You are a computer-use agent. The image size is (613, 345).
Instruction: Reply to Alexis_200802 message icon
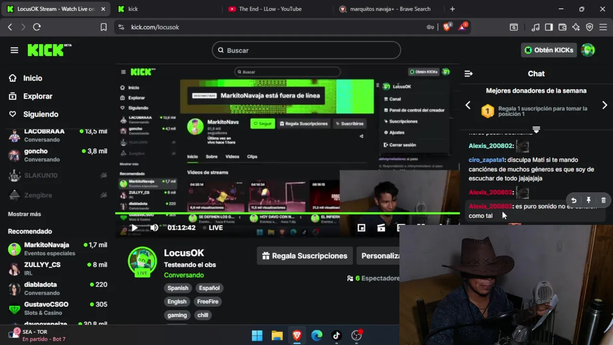tap(574, 200)
